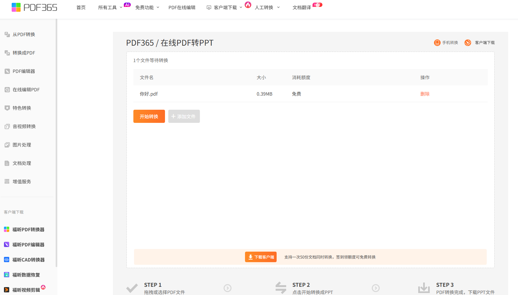This screenshot has width=518, height=295.
Task: Click the 增值服务 sidebar icon
Action: [x=7, y=181]
